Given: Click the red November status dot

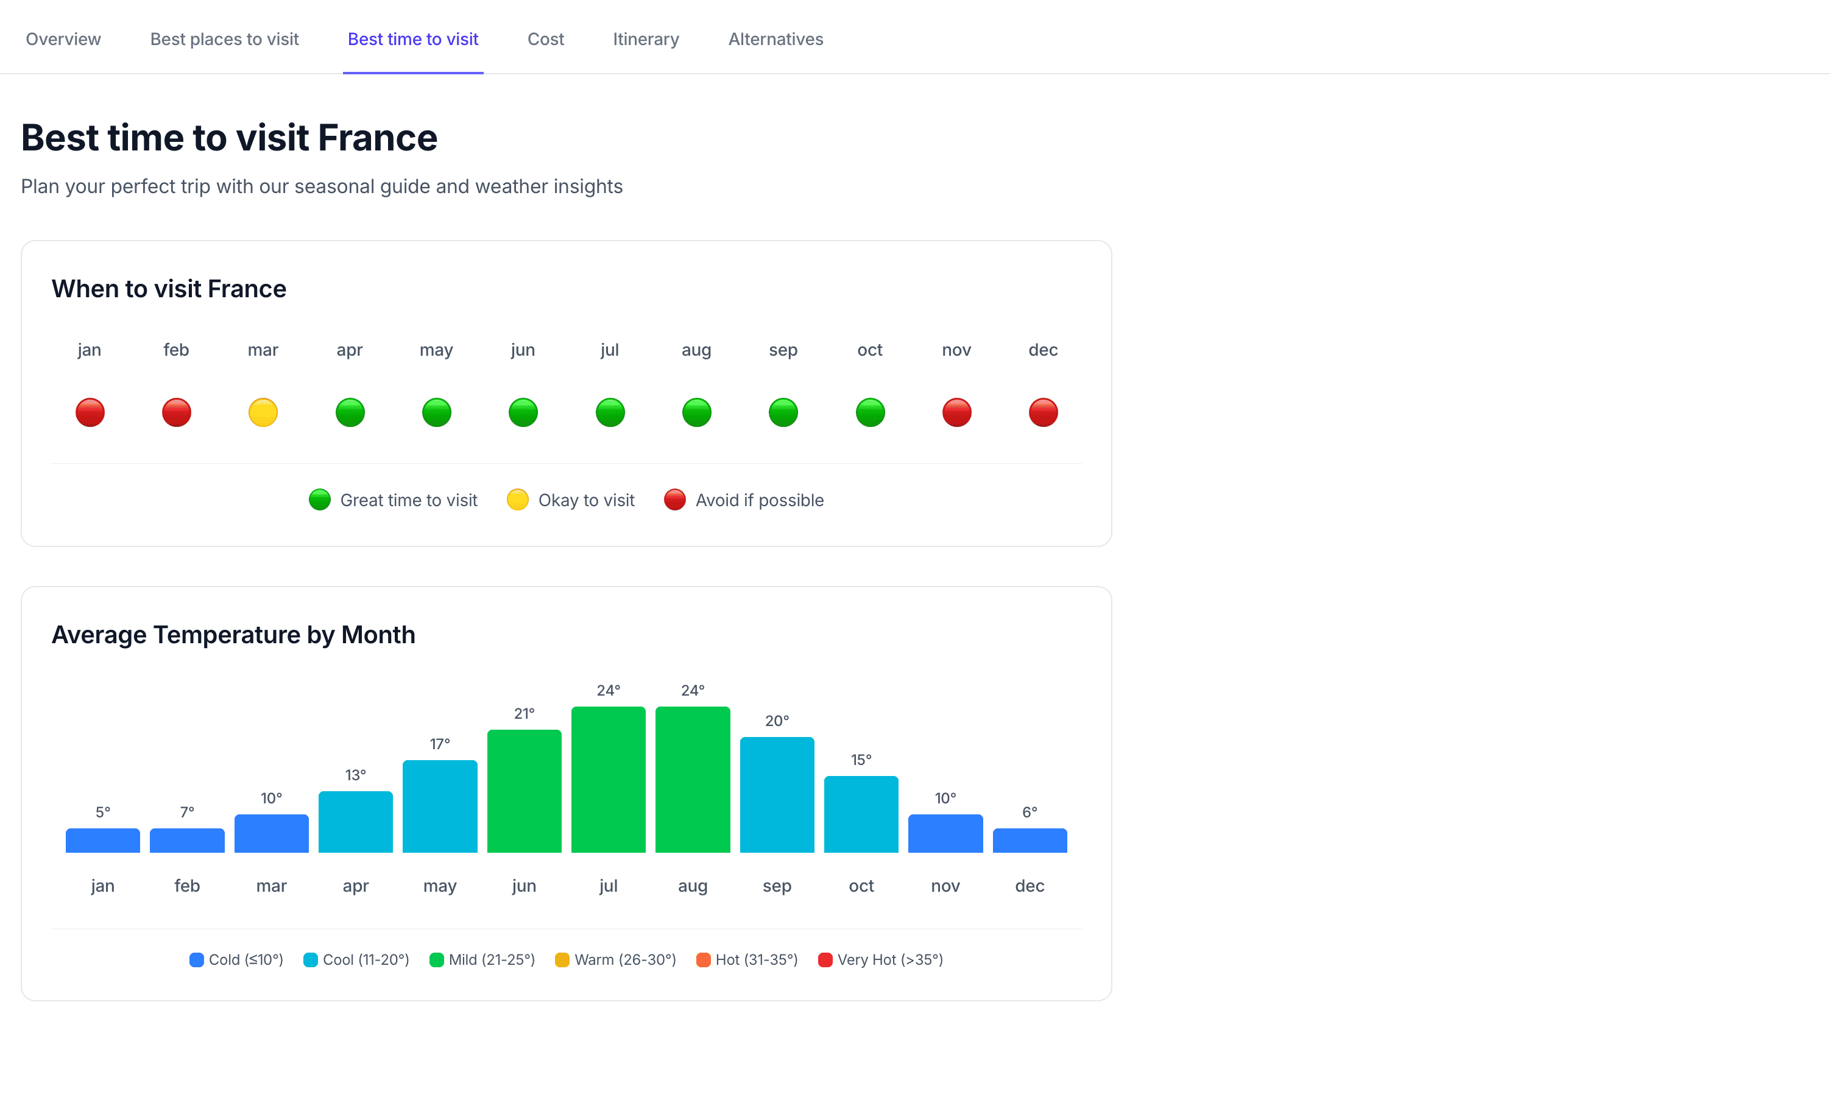Looking at the screenshot, I should [x=956, y=412].
